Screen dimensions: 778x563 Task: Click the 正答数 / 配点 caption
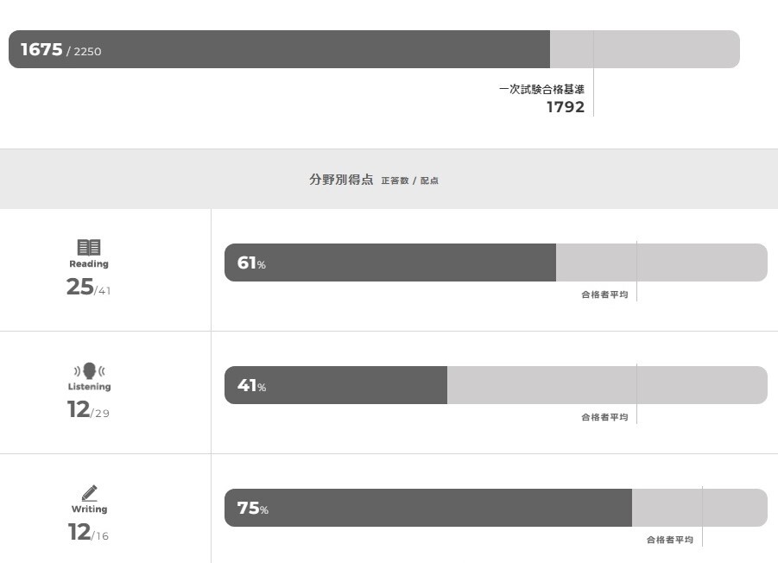click(x=410, y=180)
